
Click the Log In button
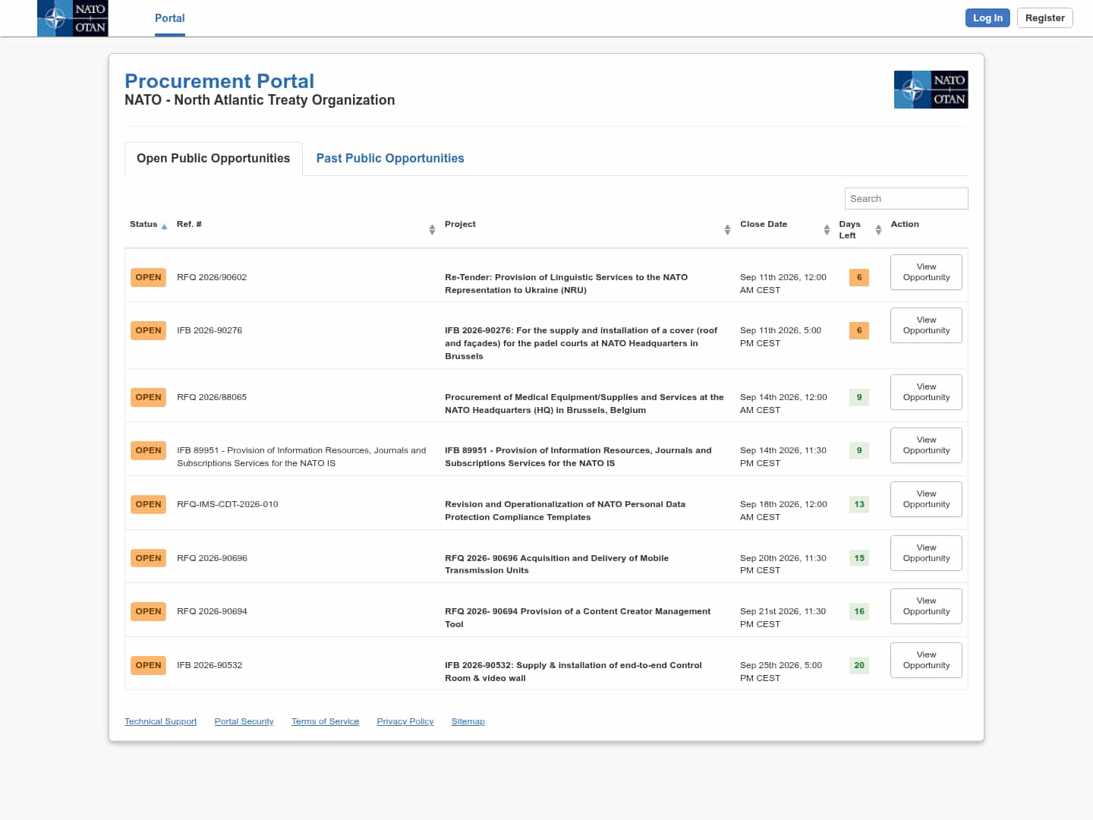987,18
